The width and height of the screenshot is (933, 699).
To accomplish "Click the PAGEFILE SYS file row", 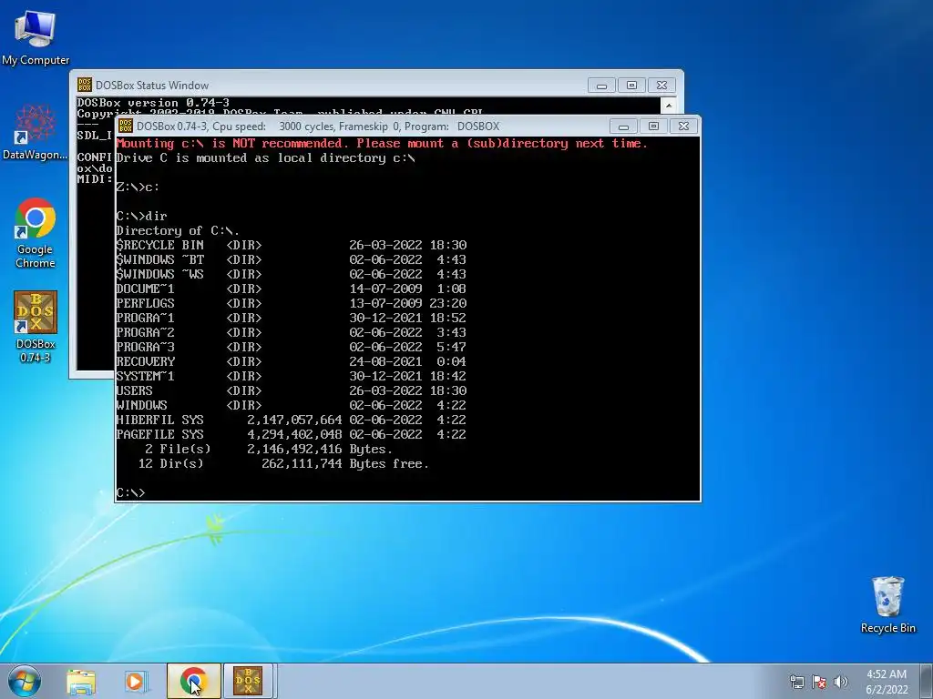I will point(291,434).
